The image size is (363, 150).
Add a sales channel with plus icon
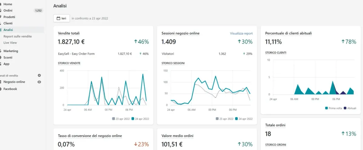[x=39, y=75]
